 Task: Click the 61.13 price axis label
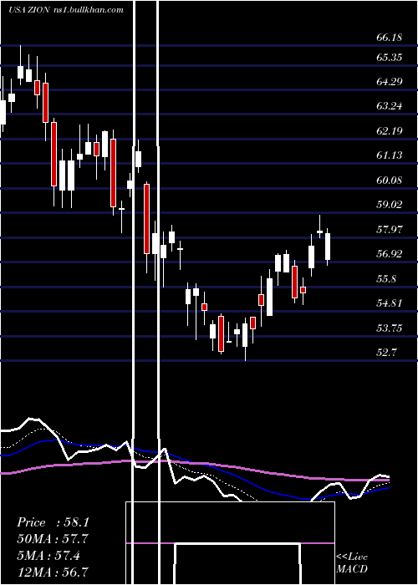click(390, 155)
